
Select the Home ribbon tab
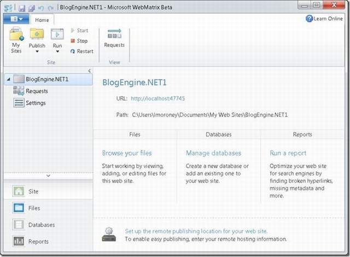(x=42, y=20)
